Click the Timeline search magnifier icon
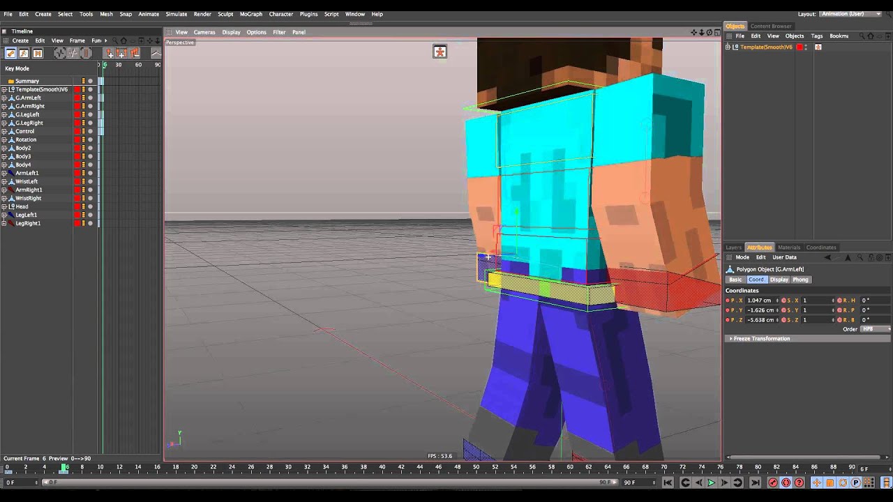 coord(115,40)
